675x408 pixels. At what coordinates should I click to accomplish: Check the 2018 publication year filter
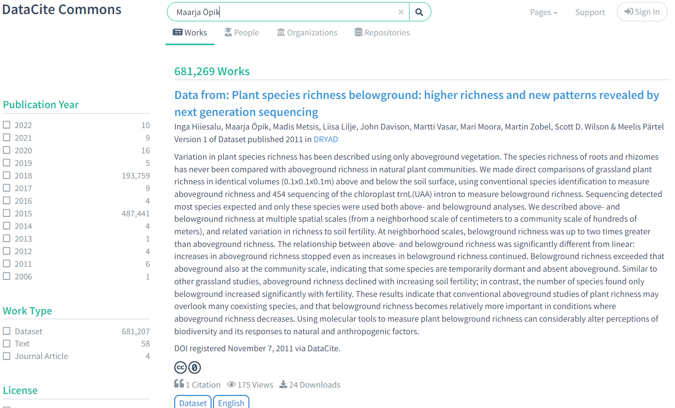[x=7, y=176]
